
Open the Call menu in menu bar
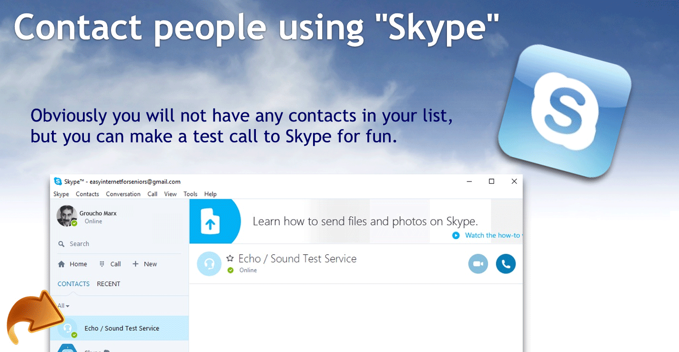[x=152, y=194]
